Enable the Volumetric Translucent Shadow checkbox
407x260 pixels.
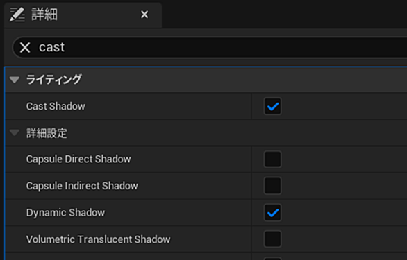tap(272, 239)
